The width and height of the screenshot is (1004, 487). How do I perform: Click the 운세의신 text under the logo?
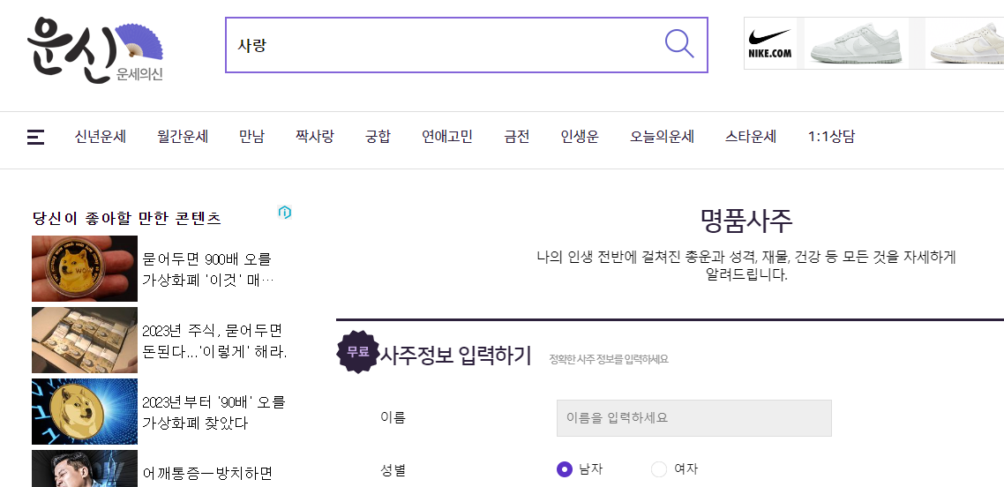pos(139,75)
